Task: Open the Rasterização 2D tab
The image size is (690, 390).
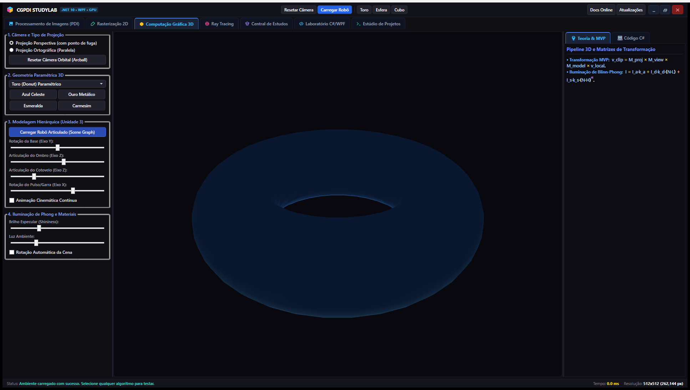Action: (x=109, y=24)
